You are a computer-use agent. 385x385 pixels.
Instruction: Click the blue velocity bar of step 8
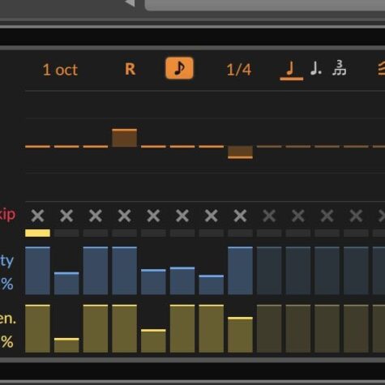240,271
